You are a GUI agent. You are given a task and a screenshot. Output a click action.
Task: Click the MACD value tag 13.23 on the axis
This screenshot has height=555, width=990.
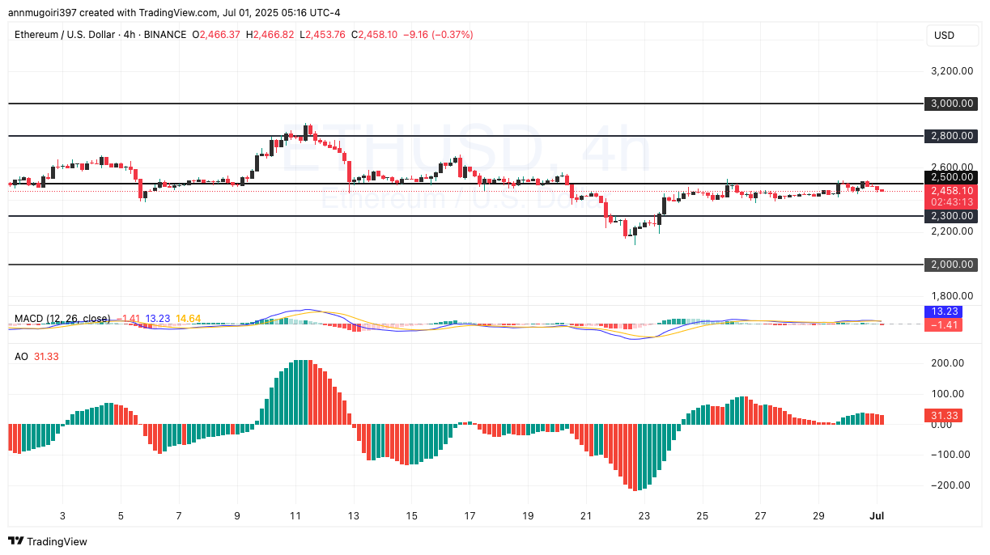click(x=943, y=311)
